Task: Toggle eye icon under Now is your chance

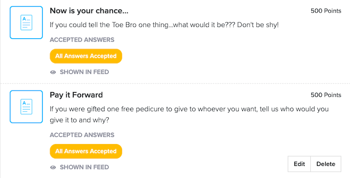Action: pyautogui.click(x=53, y=72)
